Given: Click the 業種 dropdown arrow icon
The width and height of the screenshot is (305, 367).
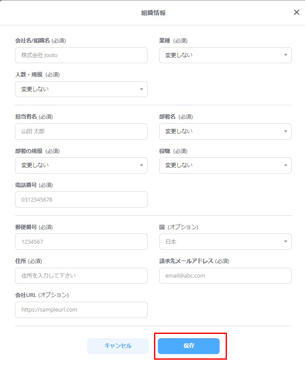Looking at the screenshot, I should pyautogui.click(x=285, y=55).
